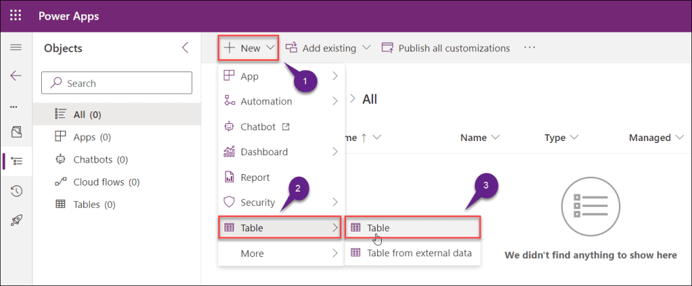The image size is (692, 286).
Task: Select Tables (0) in Objects tree
Action: pos(117,204)
